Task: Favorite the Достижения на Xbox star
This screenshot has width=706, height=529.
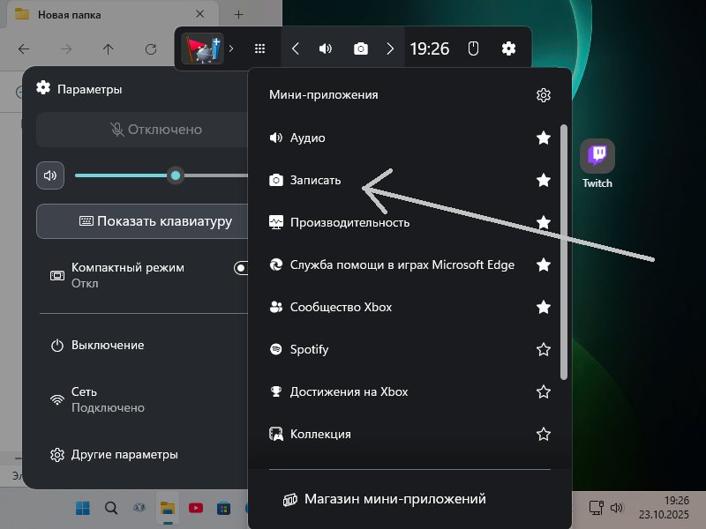Action: click(x=544, y=391)
